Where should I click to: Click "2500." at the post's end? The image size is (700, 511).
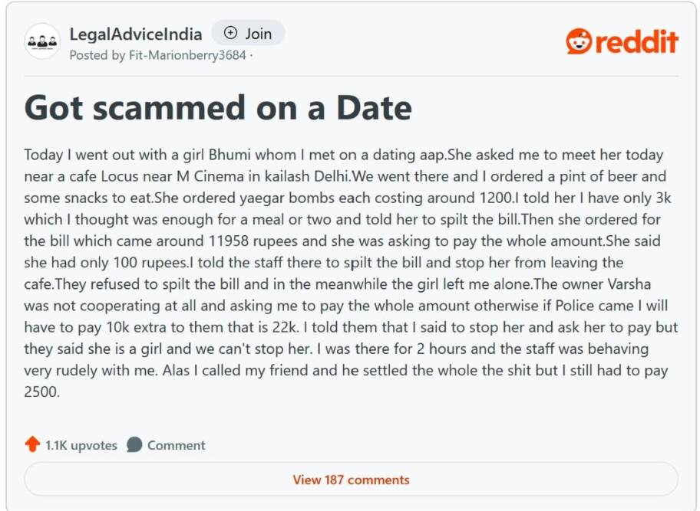42,392
